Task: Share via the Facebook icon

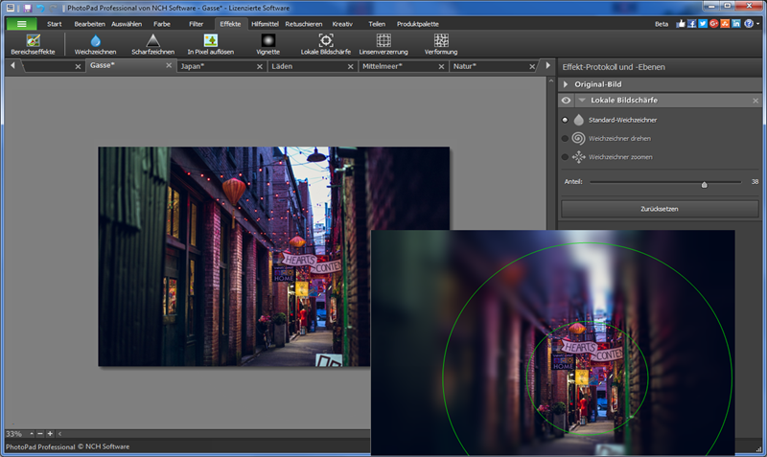Action: coord(691,23)
